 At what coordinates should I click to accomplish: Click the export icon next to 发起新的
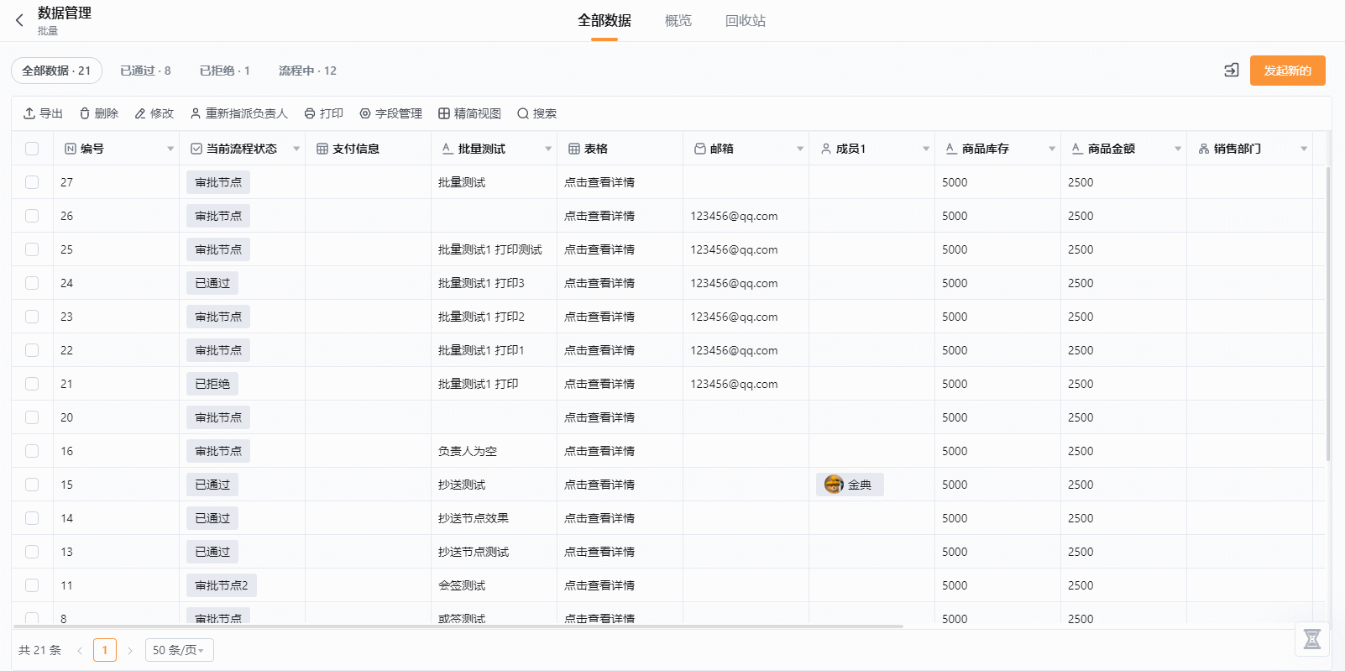(1232, 71)
